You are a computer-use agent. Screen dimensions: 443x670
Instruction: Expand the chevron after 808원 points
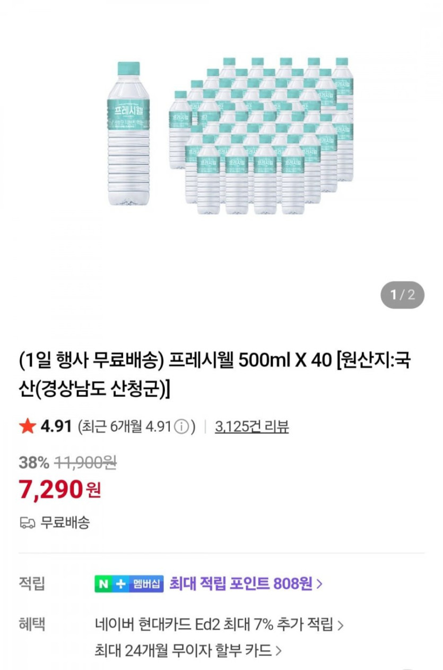319,585
